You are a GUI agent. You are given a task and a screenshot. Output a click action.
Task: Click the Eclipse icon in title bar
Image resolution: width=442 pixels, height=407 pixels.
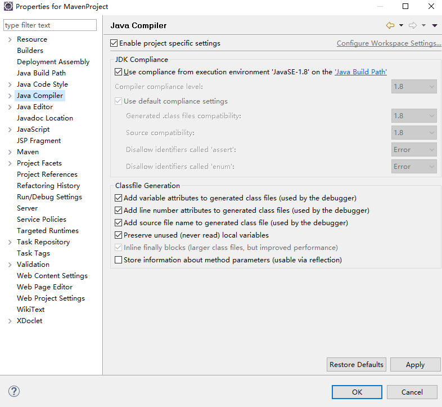point(8,6)
